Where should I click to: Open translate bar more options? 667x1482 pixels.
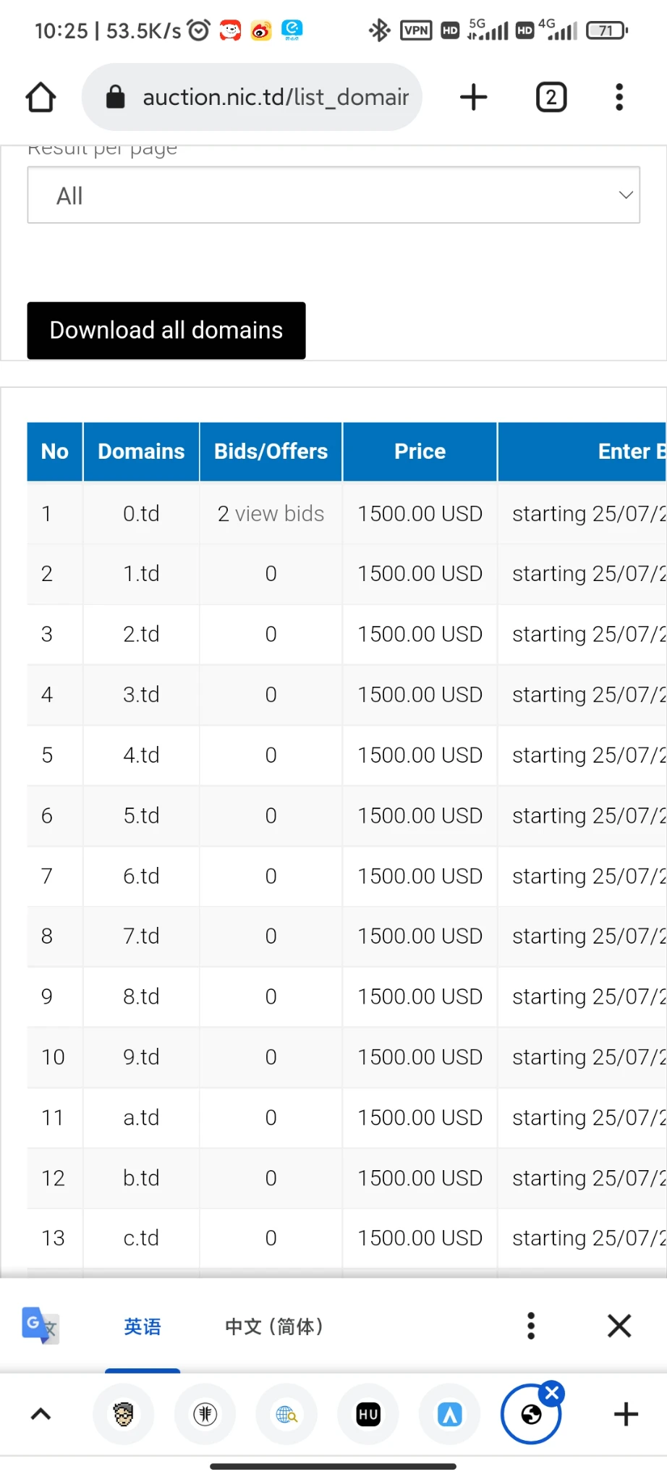pyautogui.click(x=531, y=1326)
